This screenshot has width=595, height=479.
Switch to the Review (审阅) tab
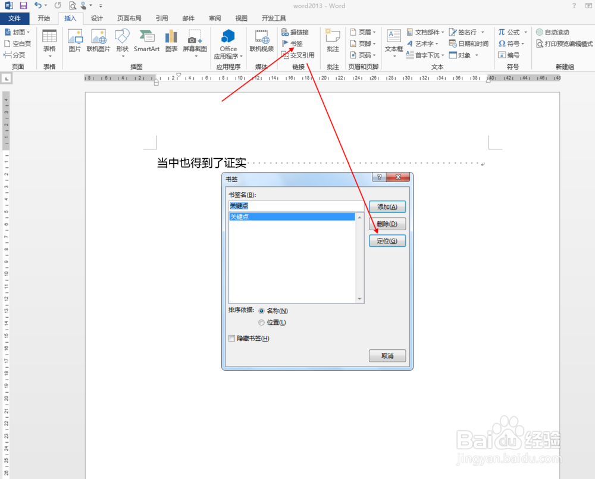pos(215,18)
